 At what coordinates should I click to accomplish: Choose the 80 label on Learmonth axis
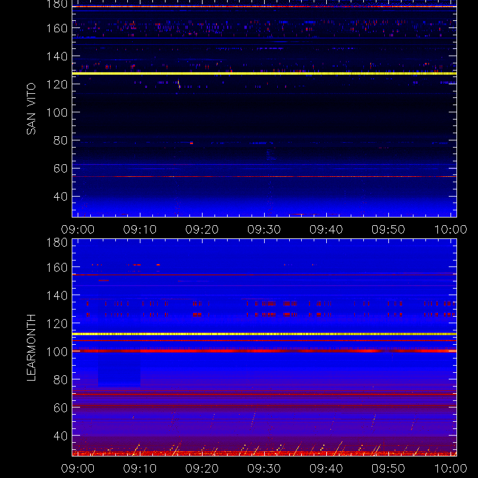[x=60, y=380]
